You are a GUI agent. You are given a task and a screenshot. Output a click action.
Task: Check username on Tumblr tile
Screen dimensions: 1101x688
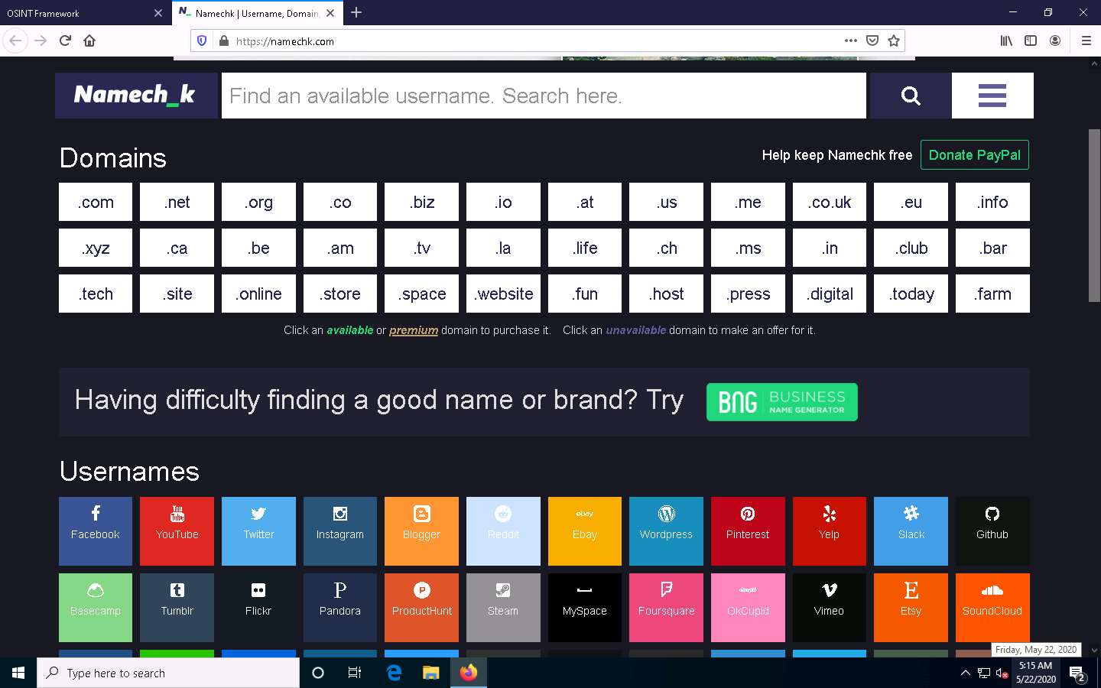coord(177,608)
